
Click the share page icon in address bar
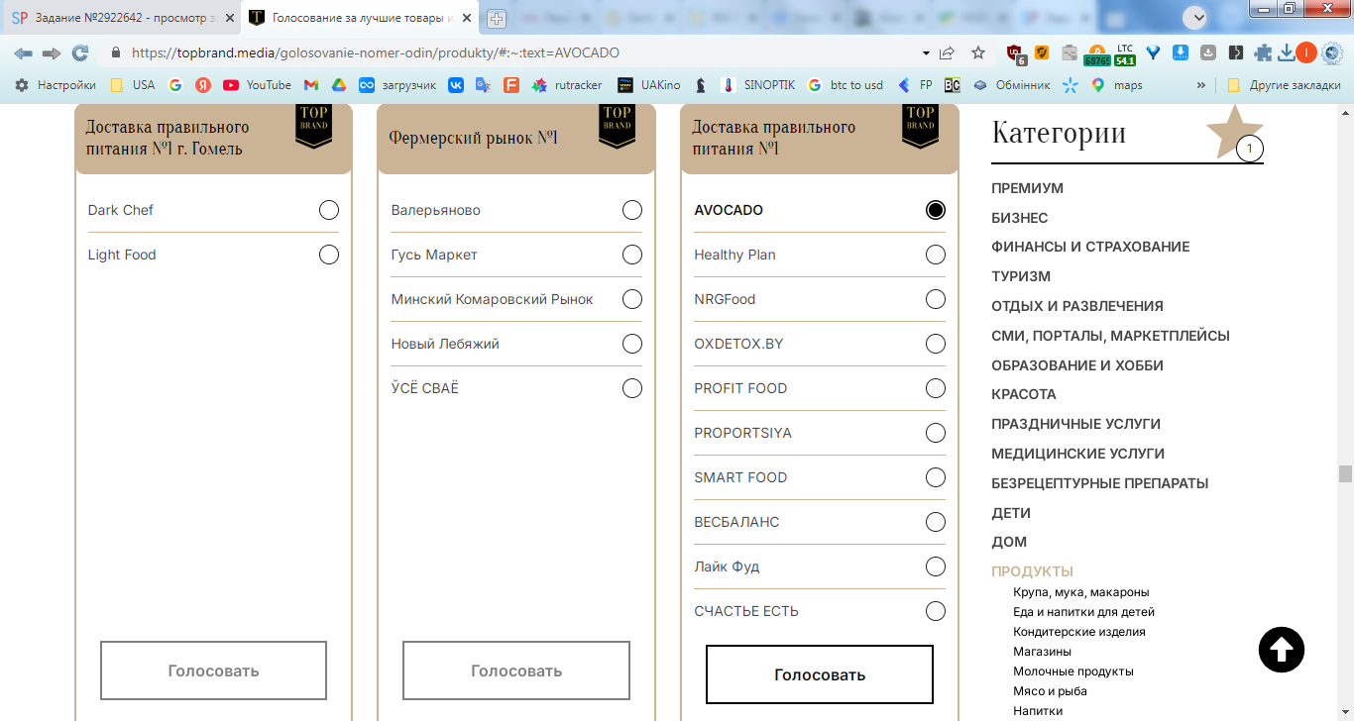[948, 53]
